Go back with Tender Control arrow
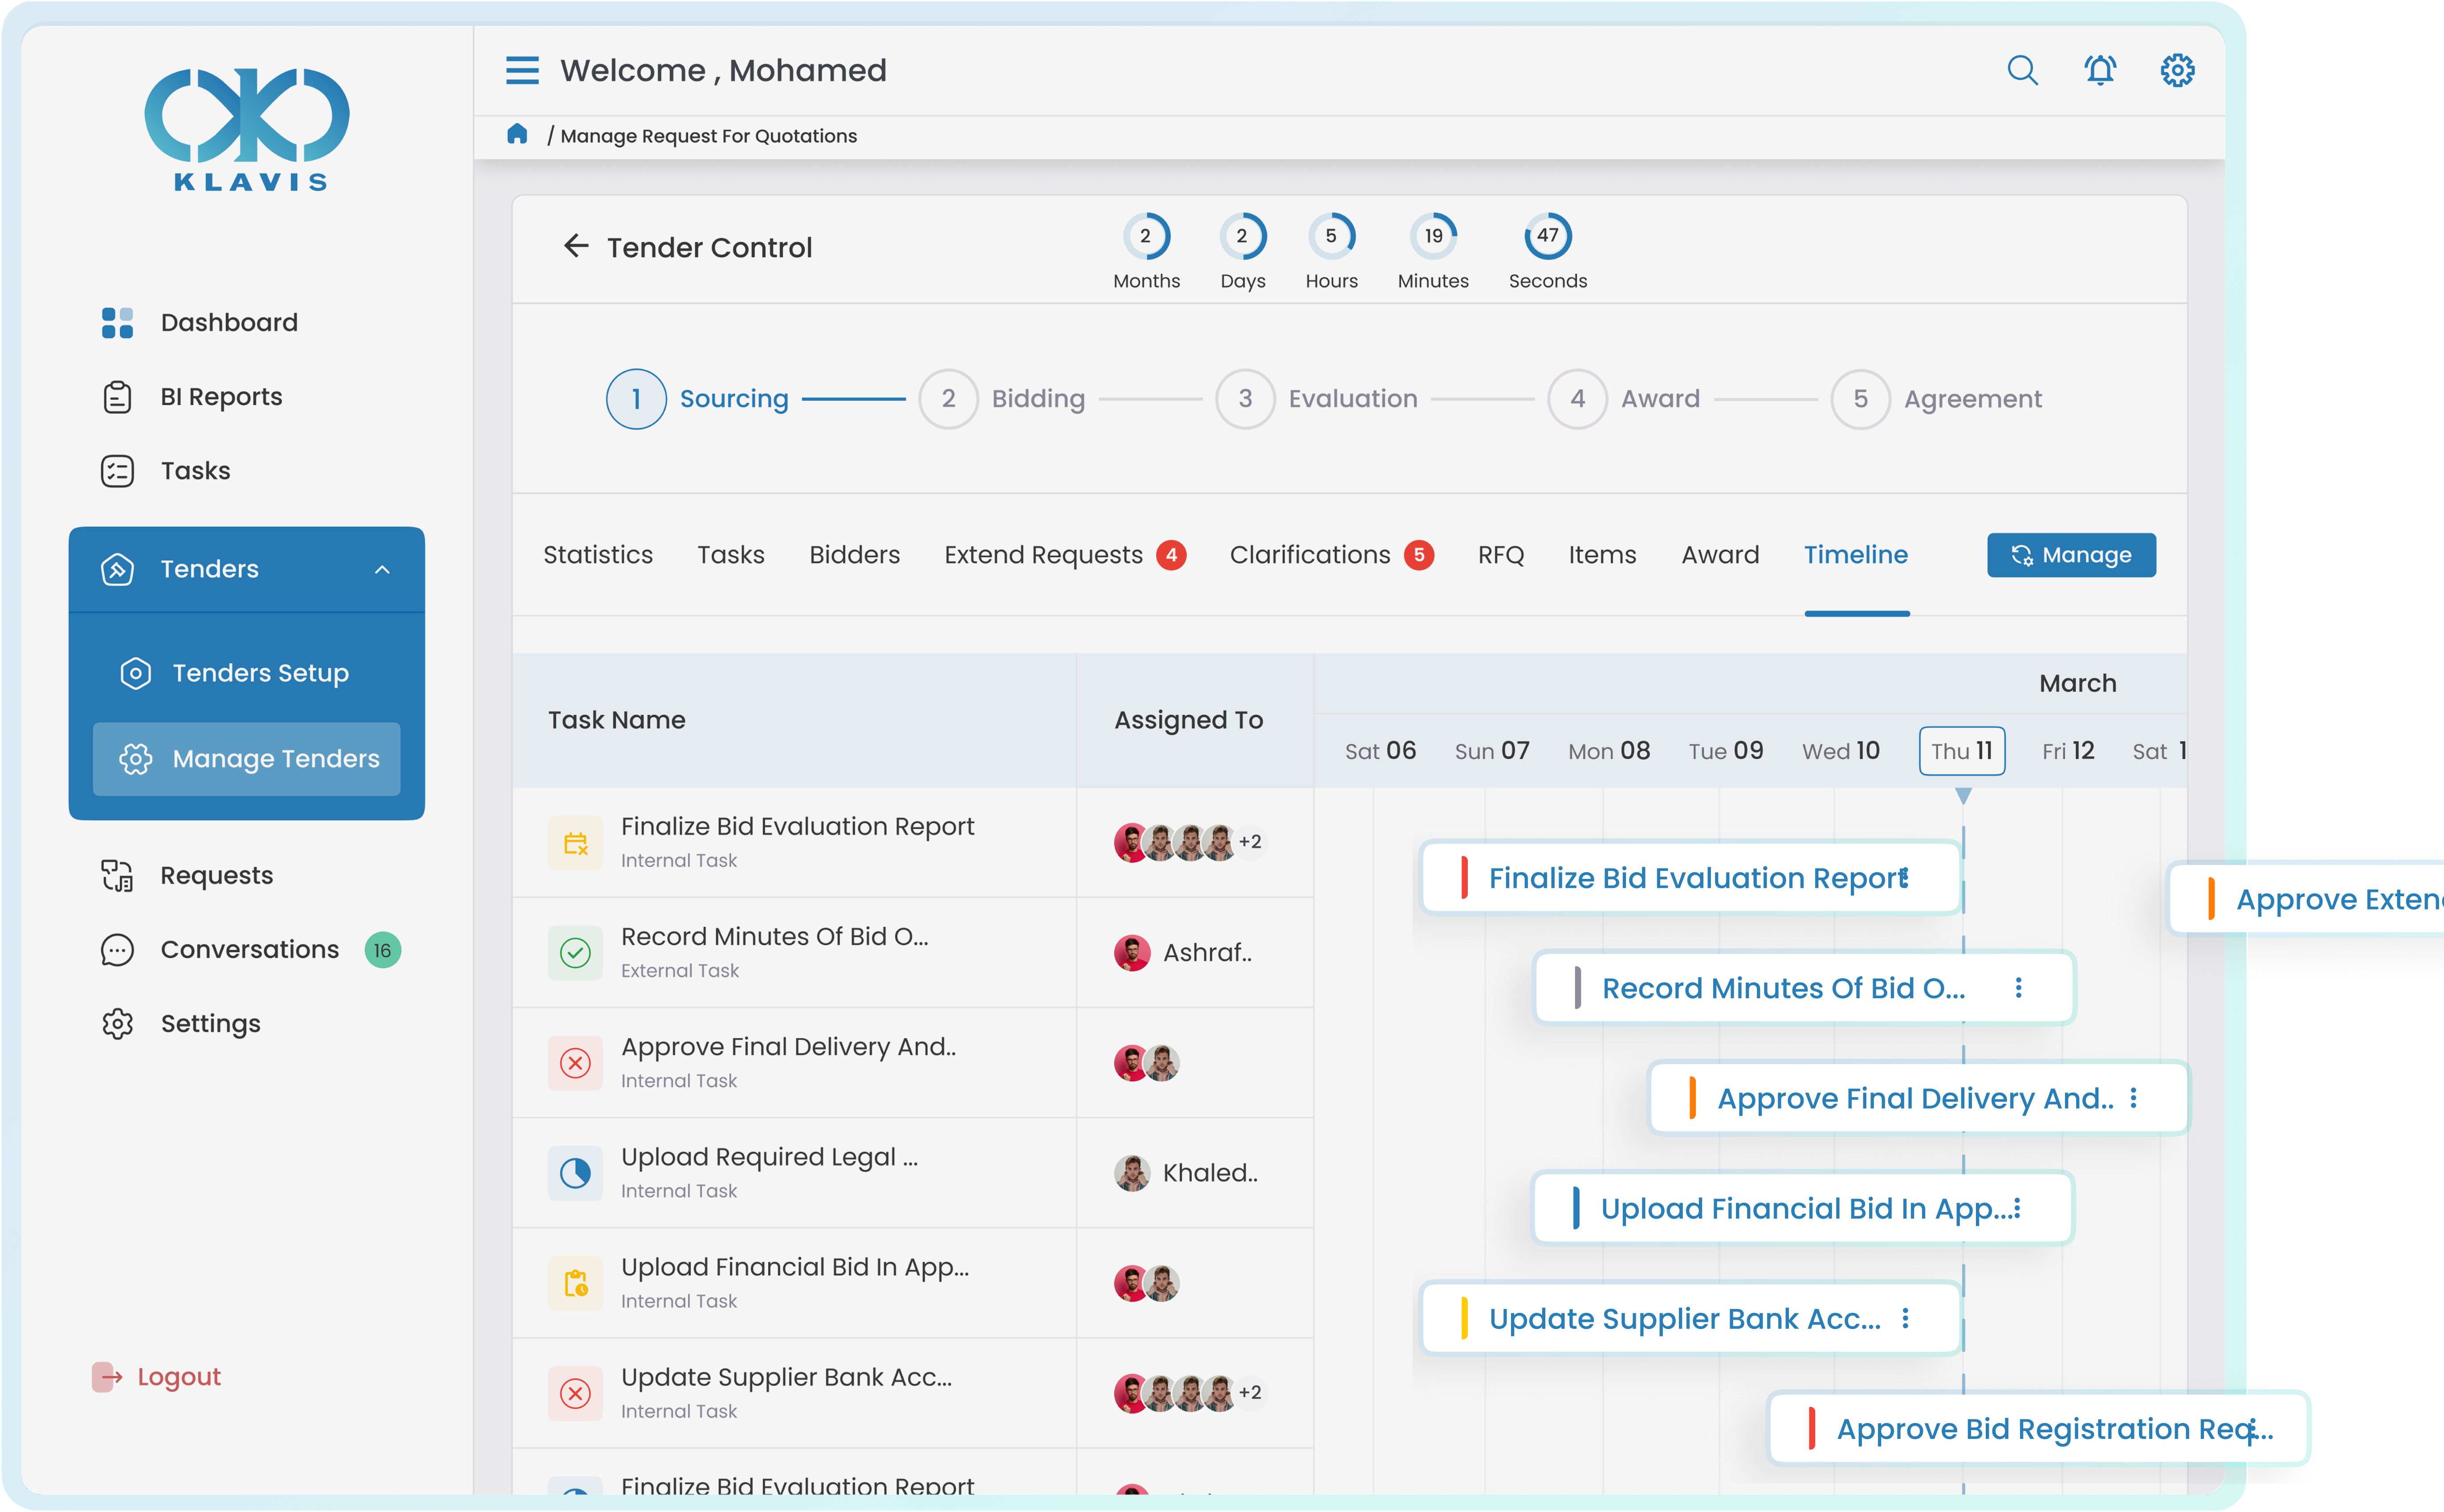The width and height of the screenshot is (2444, 1512). point(576,246)
